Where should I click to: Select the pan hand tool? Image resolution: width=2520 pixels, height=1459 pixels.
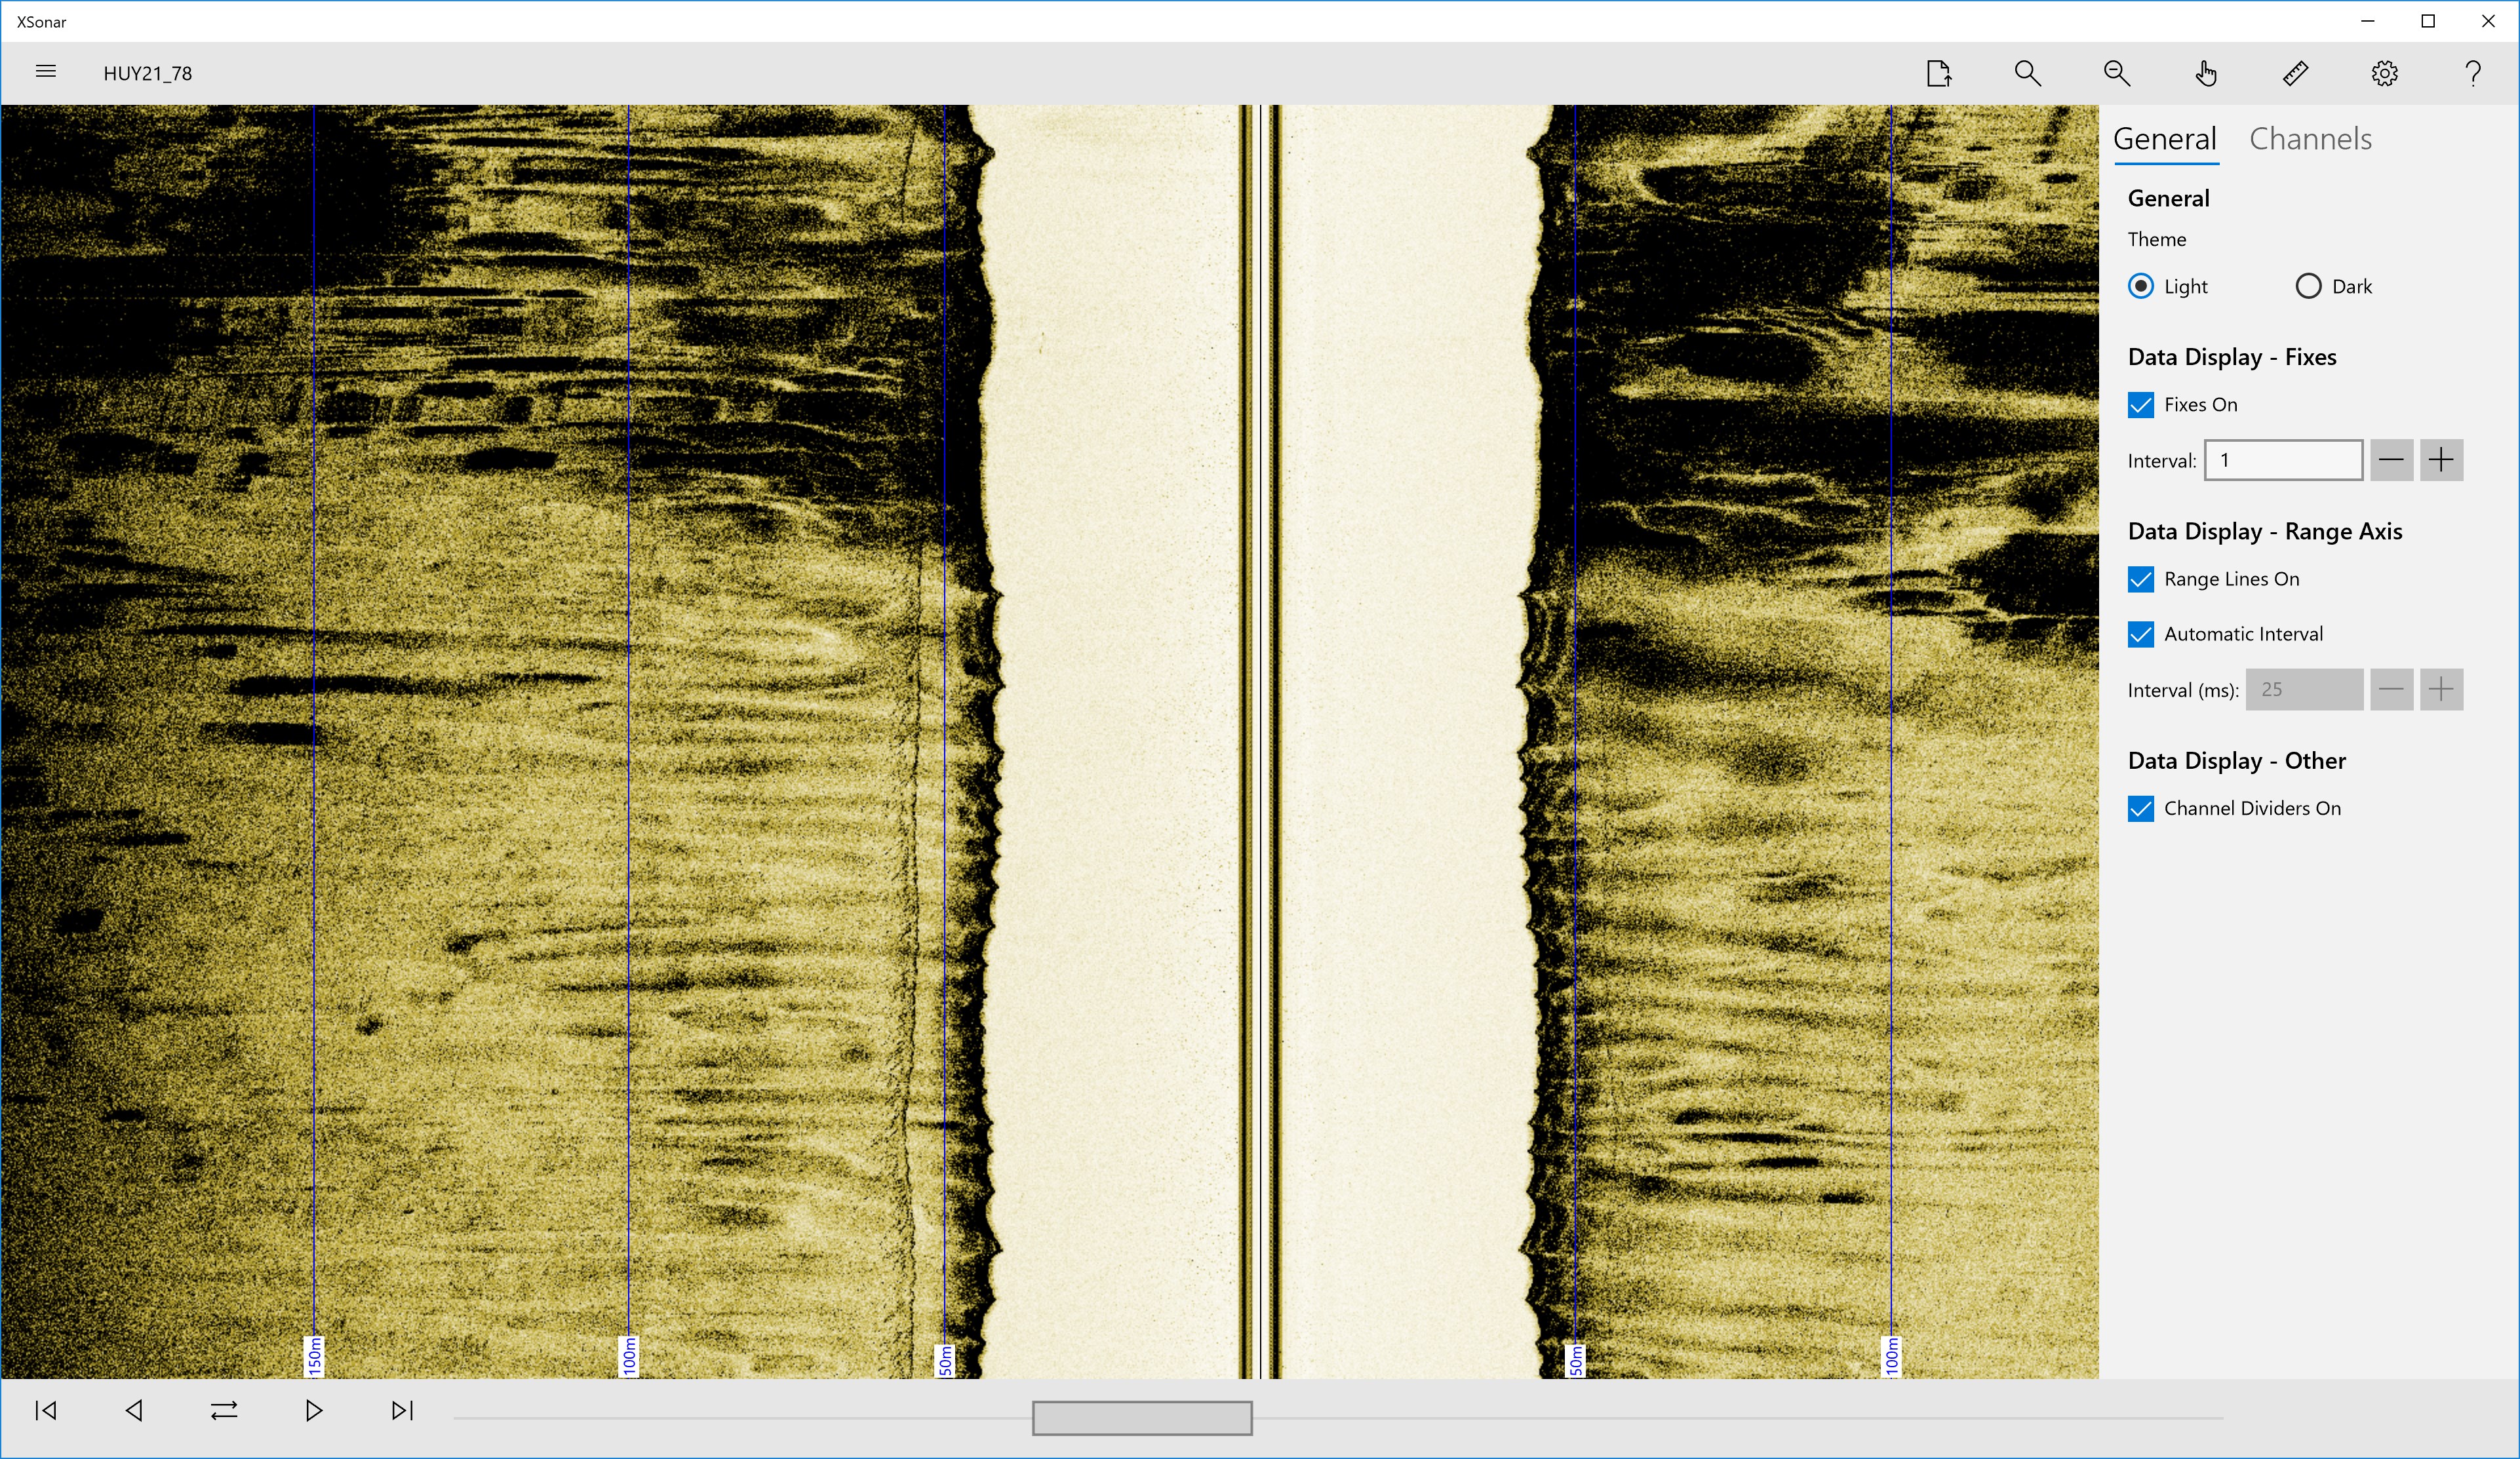pyautogui.click(x=2206, y=73)
